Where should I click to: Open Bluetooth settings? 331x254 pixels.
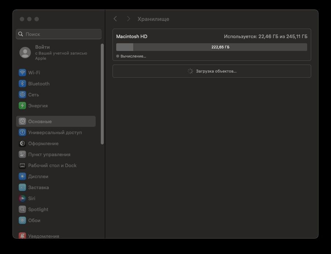[x=56, y=84]
